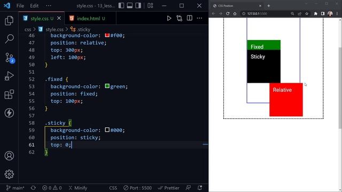Bookmark this page with the star icon
Viewport: 342px width, 192px height.
[307, 14]
